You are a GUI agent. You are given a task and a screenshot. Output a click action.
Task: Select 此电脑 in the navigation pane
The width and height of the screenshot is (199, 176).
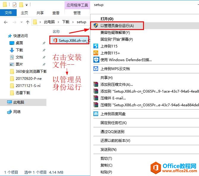coord(19,102)
